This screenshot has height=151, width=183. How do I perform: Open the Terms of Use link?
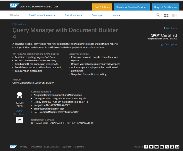click(36, 147)
